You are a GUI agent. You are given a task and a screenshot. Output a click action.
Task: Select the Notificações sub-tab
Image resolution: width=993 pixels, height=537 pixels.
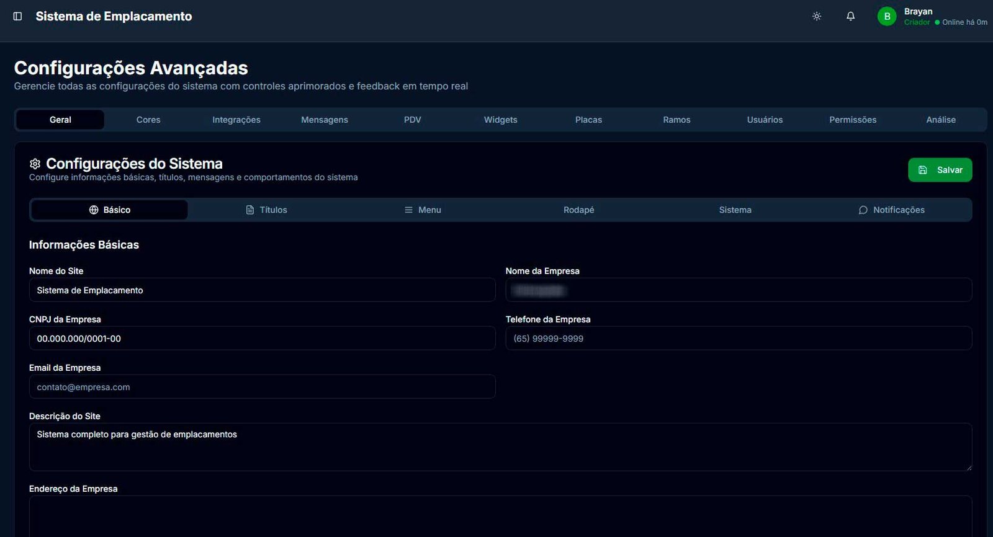coord(891,210)
